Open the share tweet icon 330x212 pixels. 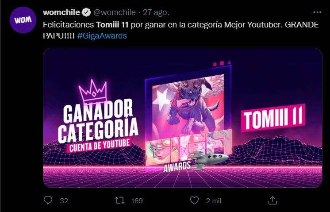tap(272, 200)
